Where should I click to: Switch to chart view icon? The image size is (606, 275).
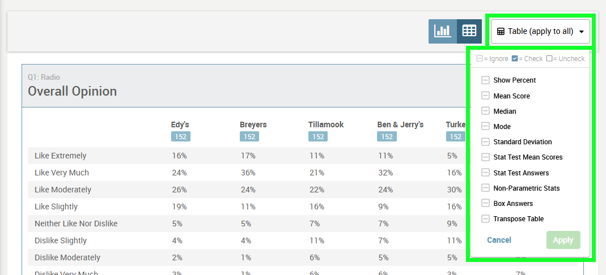443,31
